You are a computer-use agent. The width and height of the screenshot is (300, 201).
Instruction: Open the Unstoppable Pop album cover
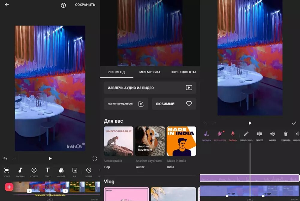pos(119,141)
